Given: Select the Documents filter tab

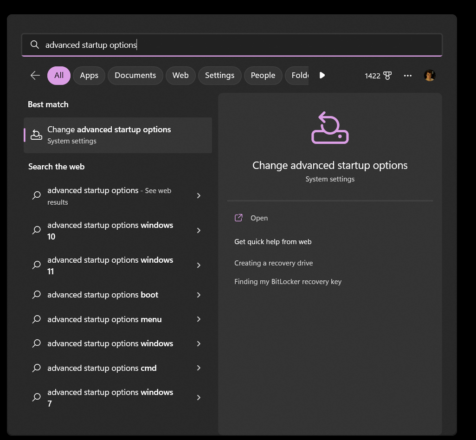Looking at the screenshot, I should (x=135, y=76).
